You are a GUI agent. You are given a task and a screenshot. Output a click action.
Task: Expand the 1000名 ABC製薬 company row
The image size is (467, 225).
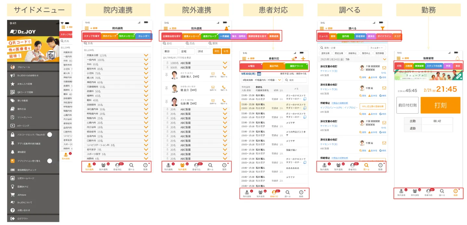(225, 63)
